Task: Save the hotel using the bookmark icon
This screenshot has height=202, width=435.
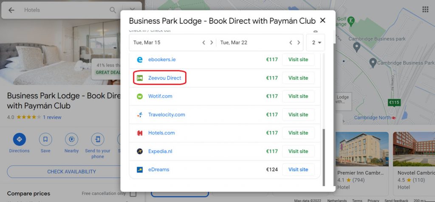Action: [x=45, y=139]
